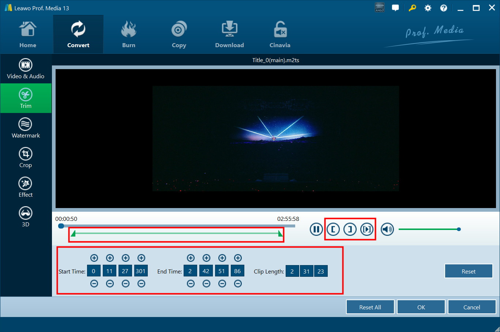Click the Start Time milliseconds field showing 301
The height and width of the screenshot is (332, 500).
[x=141, y=271]
